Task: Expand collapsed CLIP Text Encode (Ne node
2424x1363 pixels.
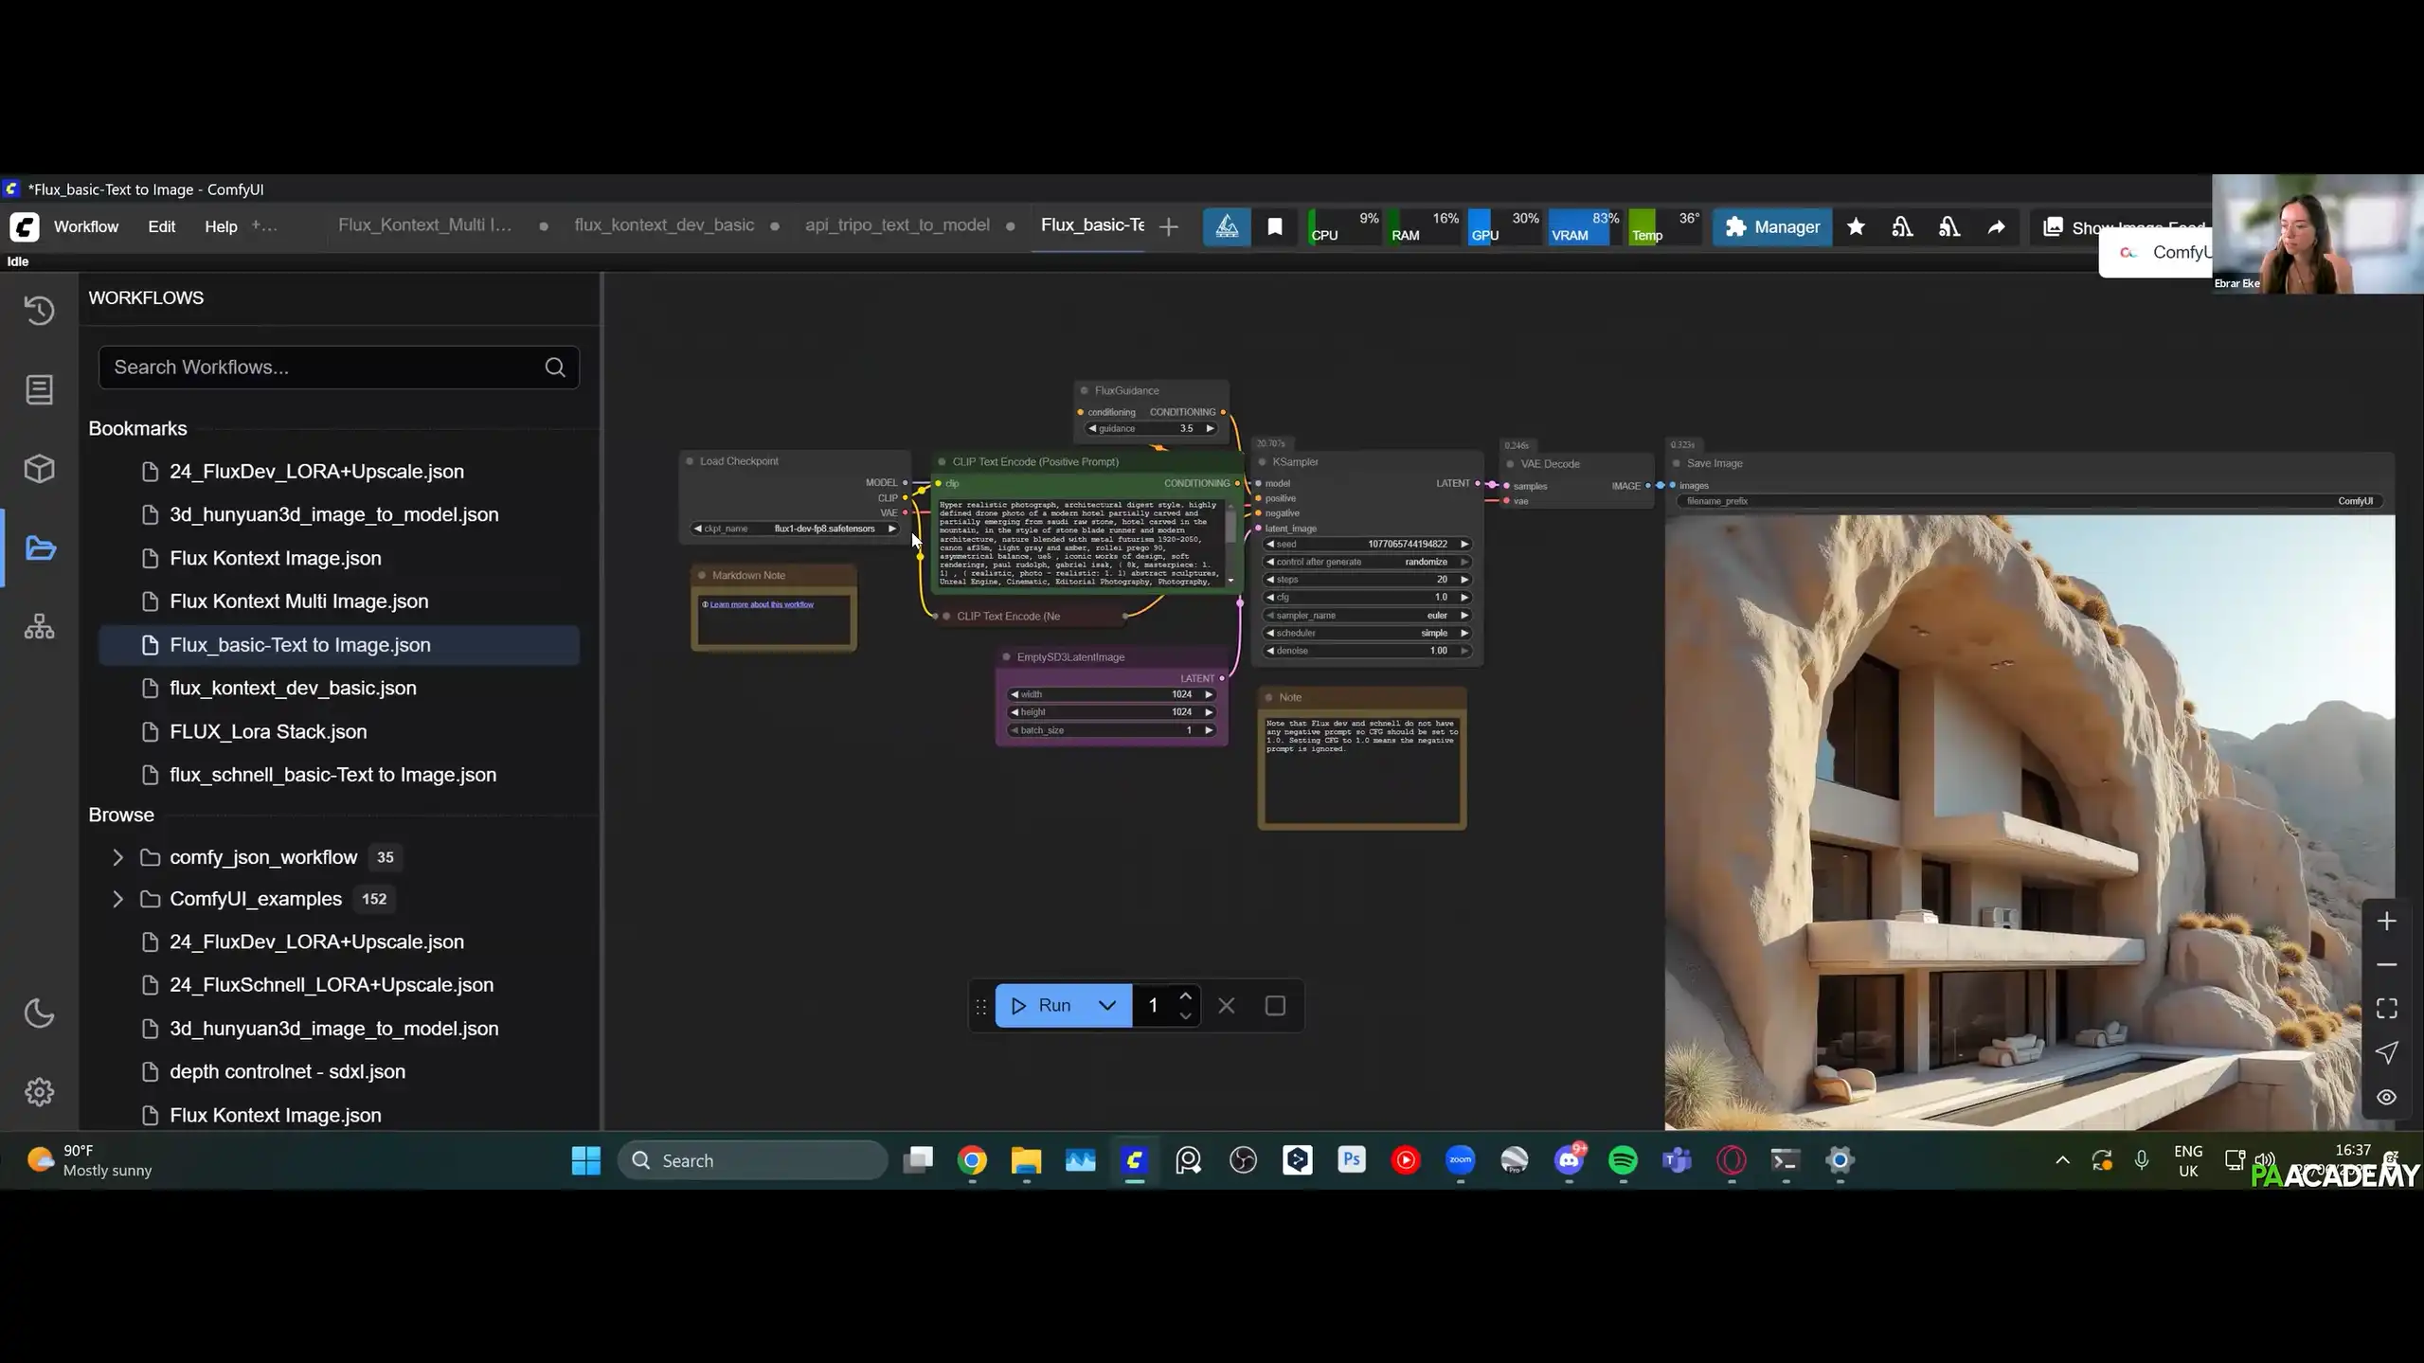Action: pyautogui.click(x=946, y=617)
